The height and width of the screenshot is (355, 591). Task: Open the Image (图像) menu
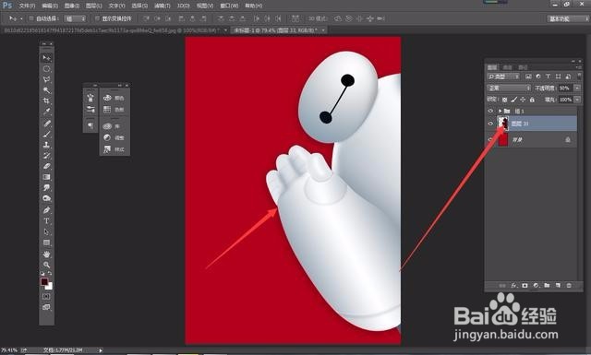click(x=72, y=6)
